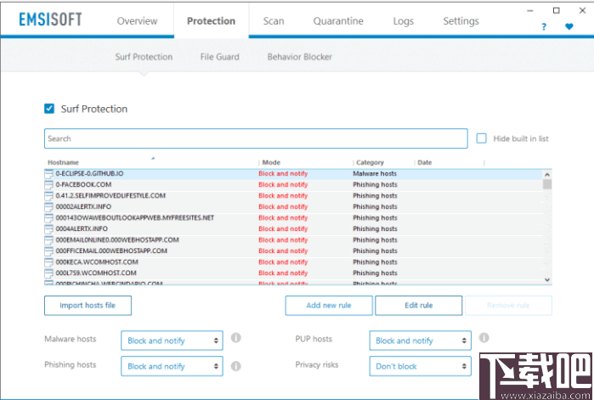Open the Settings tab
Screen dimensions: 594x400
coord(461,21)
